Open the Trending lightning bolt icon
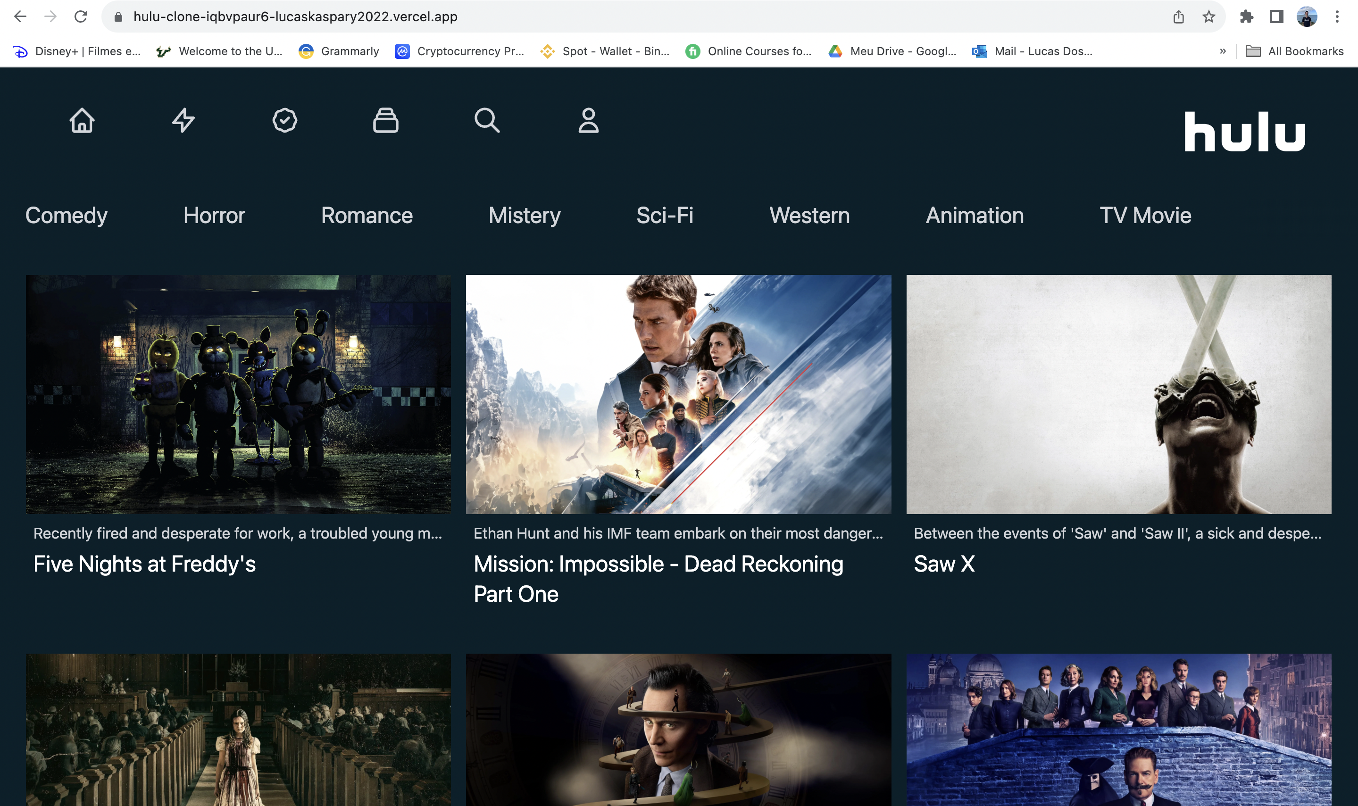 click(x=183, y=120)
